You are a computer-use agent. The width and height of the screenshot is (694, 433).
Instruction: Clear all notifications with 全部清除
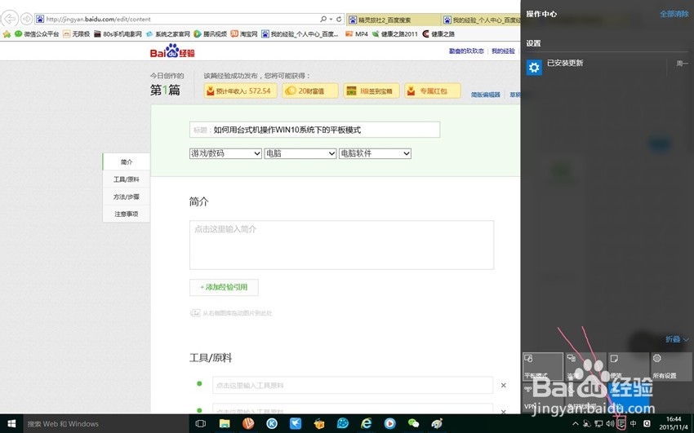674,14
